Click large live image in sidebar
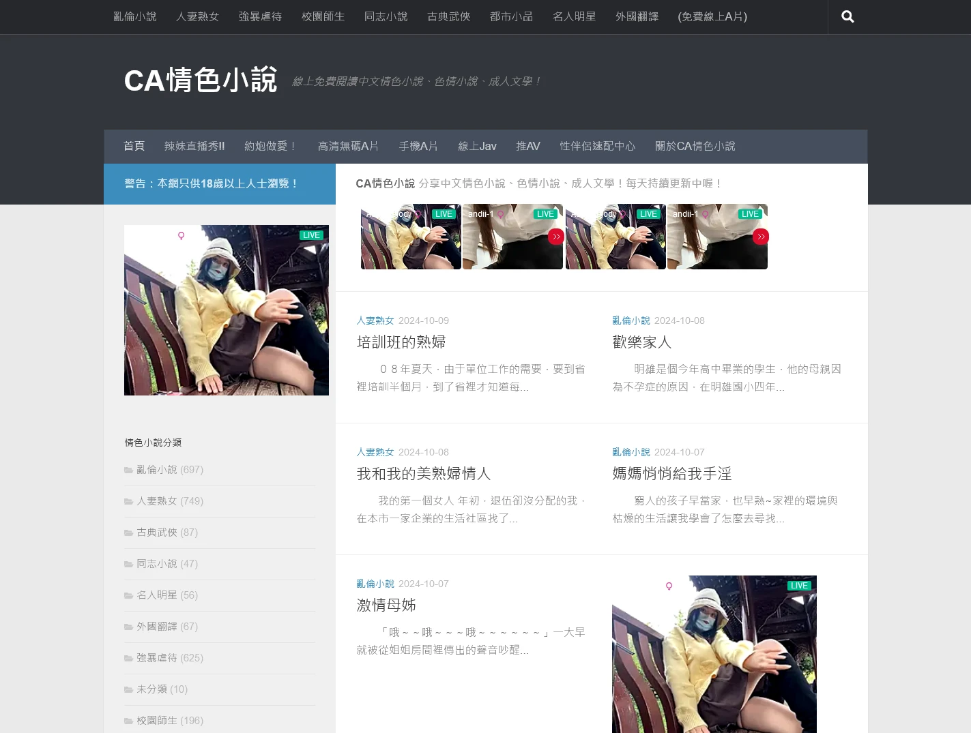The width and height of the screenshot is (971, 733). pos(226,310)
